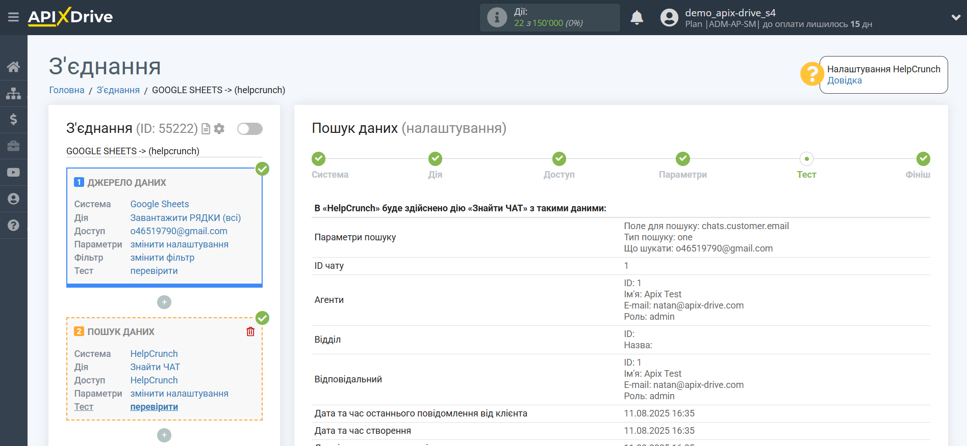Go to Головна breadcrumb

click(67, 90)
